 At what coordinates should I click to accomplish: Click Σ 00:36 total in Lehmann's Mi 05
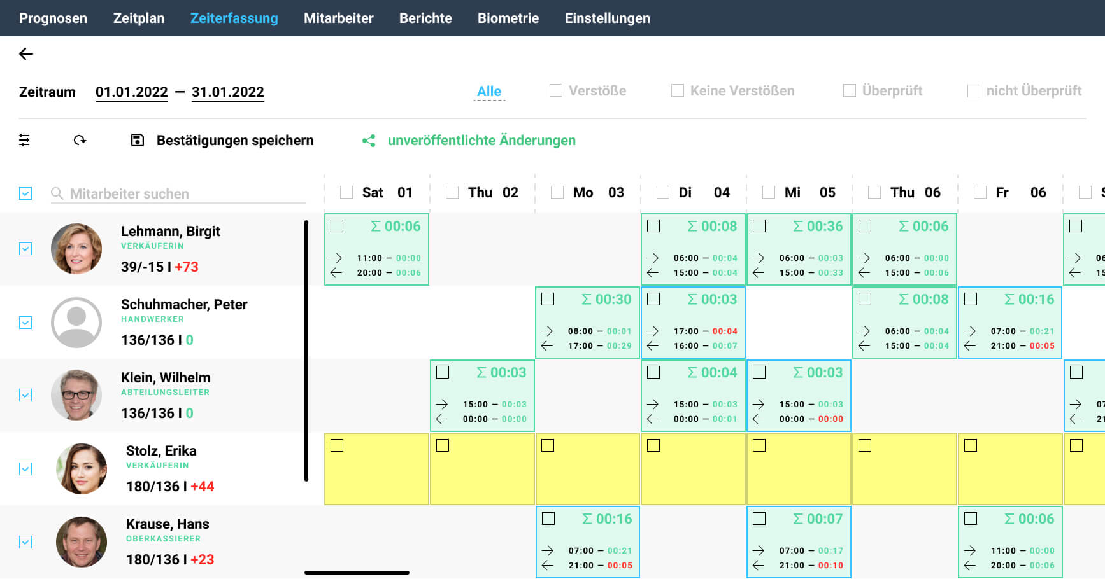818,226
